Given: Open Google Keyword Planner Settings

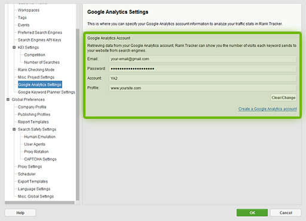Looking at the screenshot, I should pos(47,92).
